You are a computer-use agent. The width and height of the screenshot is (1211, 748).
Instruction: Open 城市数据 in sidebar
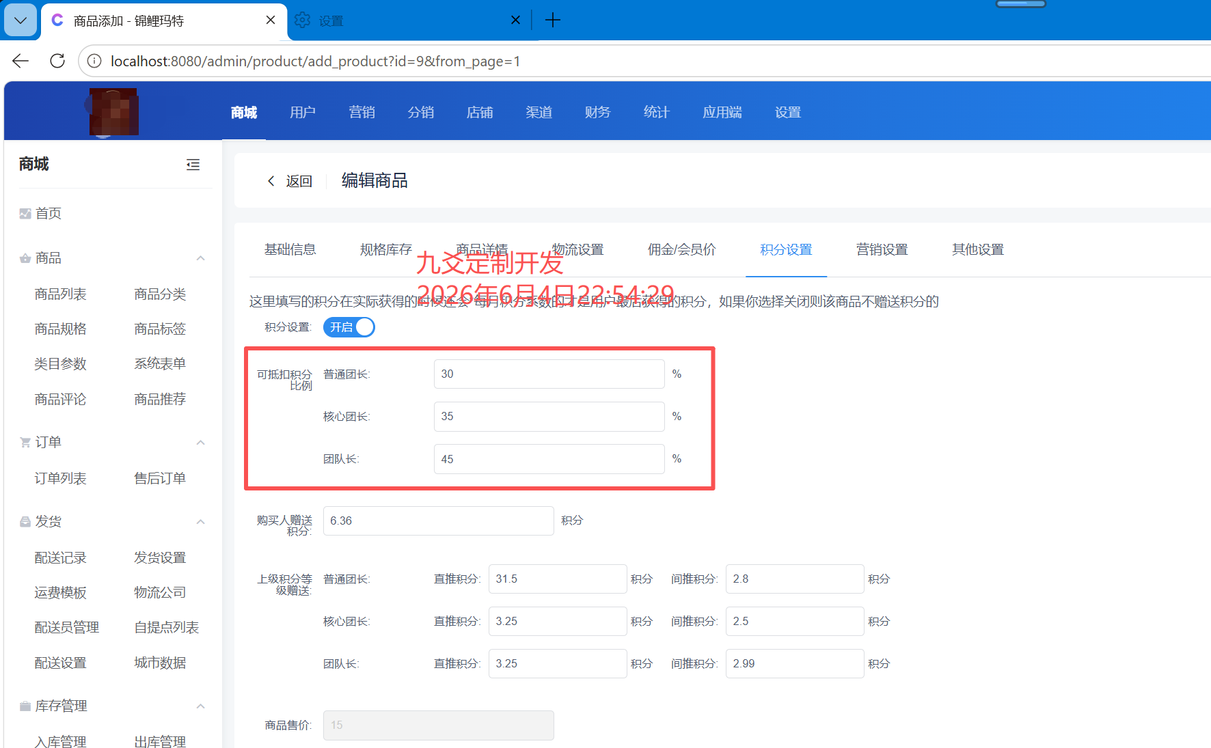pyautogui.click(x=160, y=663)
